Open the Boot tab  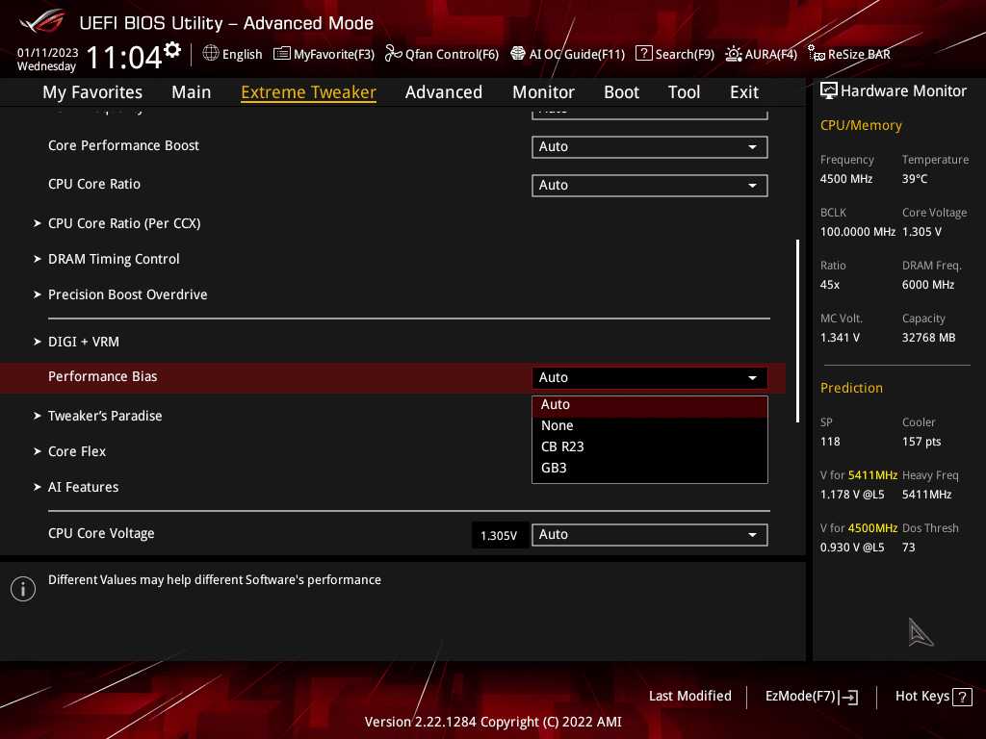tap(621, 92)
